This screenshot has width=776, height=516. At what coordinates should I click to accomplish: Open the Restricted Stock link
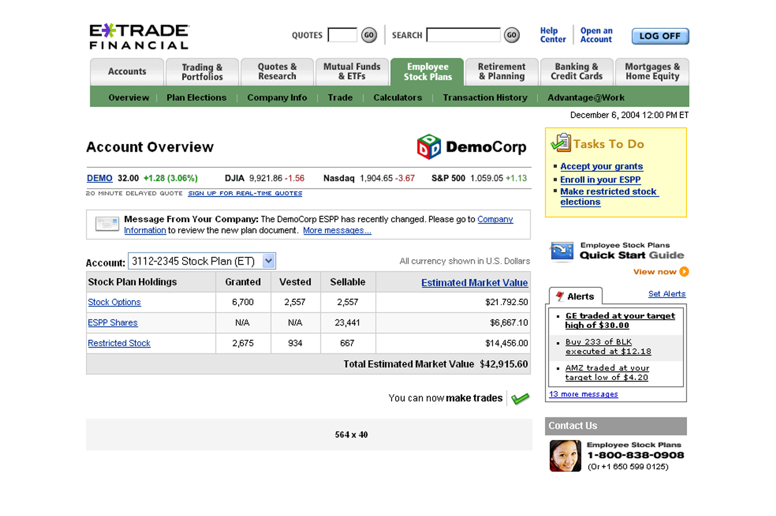point(119,343)
